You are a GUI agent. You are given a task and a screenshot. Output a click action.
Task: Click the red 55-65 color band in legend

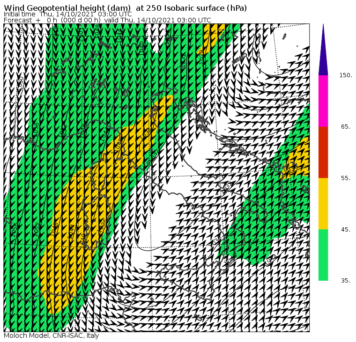[323, 152]
